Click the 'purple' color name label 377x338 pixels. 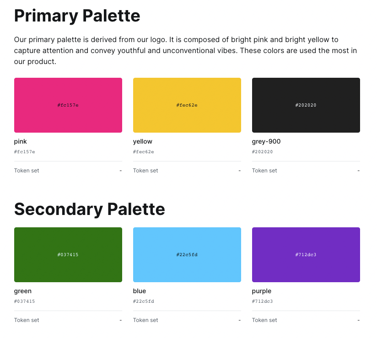pos(262,291)
